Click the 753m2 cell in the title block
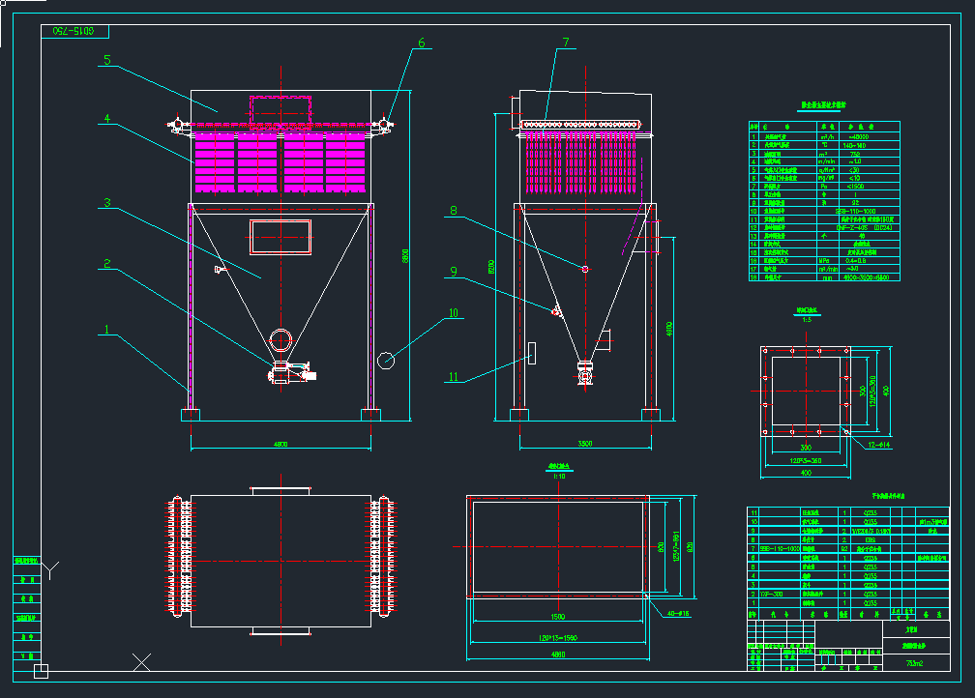Screen dimensions: 975x698 pos(913,663)
